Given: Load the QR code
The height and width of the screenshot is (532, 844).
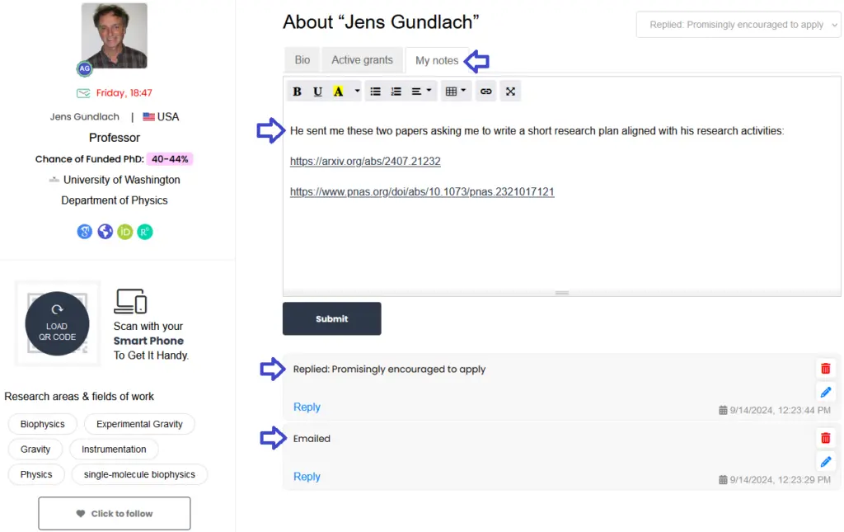Looking at the screenshot, I should pos(57,323).
